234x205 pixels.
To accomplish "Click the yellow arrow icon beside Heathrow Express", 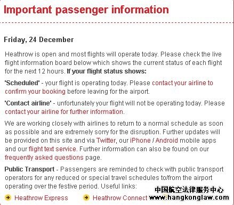I will pos(8,198).
